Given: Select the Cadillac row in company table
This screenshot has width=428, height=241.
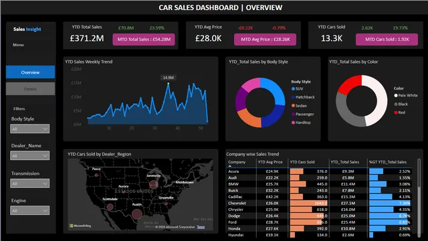Looking at the screenshot, I should [320, 197].
